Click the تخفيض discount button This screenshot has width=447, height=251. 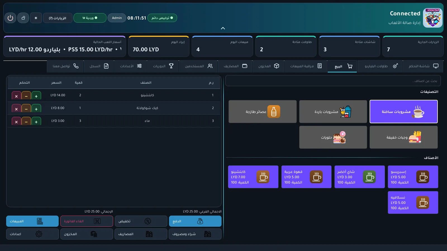pyautogui.click(x=141, y=221)
